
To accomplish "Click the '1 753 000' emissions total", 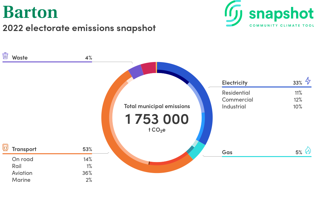I will [157, 119].
